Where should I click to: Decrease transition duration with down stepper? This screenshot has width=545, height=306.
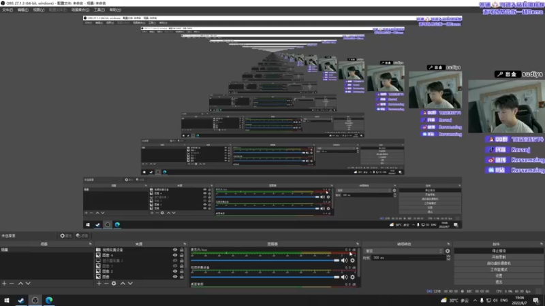coord(448,259)
